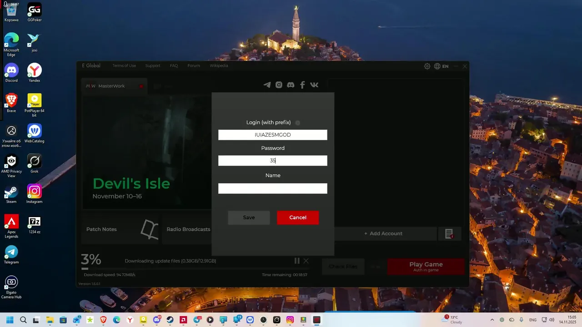This screenshot has height=327, width=582.
Task: Open the Grok desktop shortcut
Action: [x=35, y=164]
